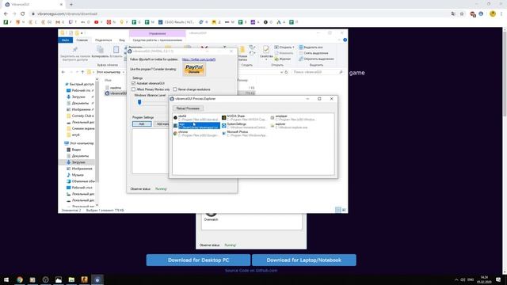Screen dimensions: 507x285
Task: Enable Never change resolutions checkbox
Action: (x=175, y=89)
